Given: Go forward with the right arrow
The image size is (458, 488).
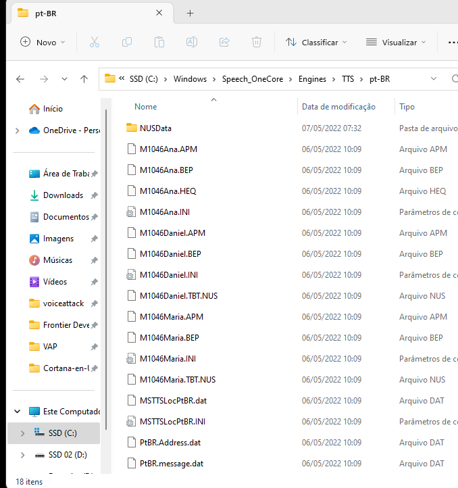Looking at the screenshot, I should click(44, 79).
